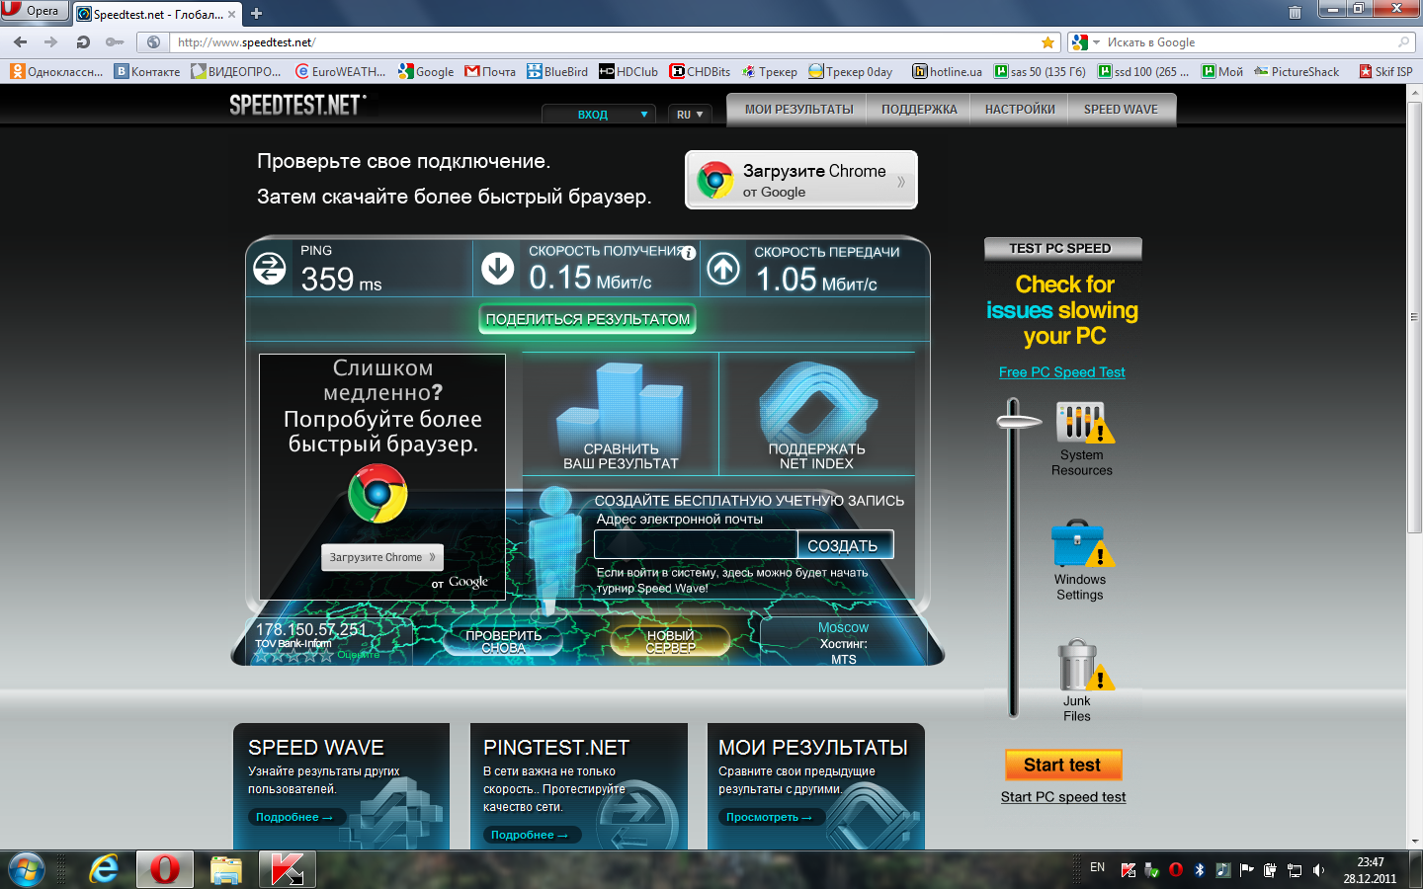Image resolution: width=1423 pixels, height=889 pixels.
Task: Click the Speedtest.net logo
Action: [297, 105]
